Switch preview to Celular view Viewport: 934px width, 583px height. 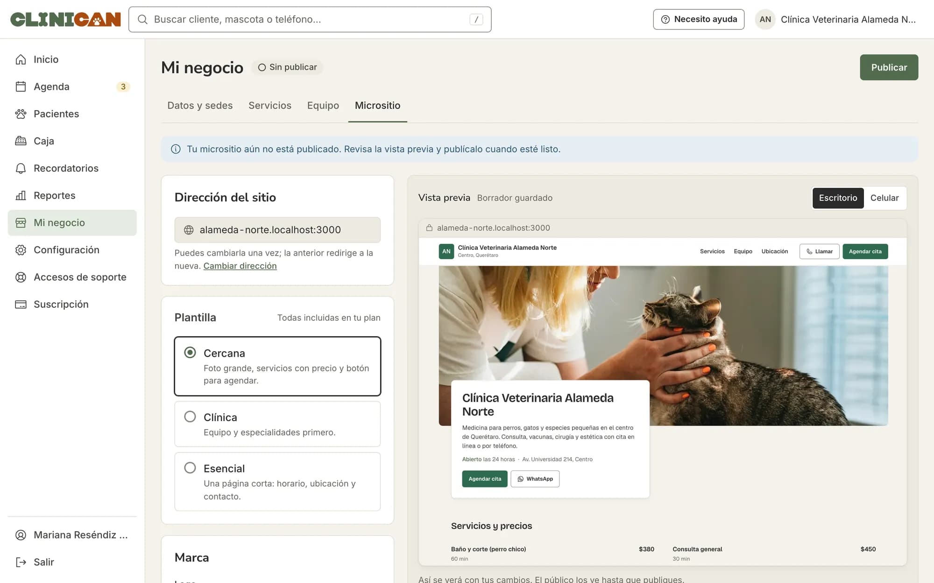884,198
